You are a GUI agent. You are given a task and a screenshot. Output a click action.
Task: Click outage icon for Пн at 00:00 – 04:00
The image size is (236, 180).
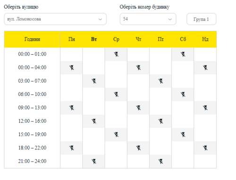tap(72, 68)
